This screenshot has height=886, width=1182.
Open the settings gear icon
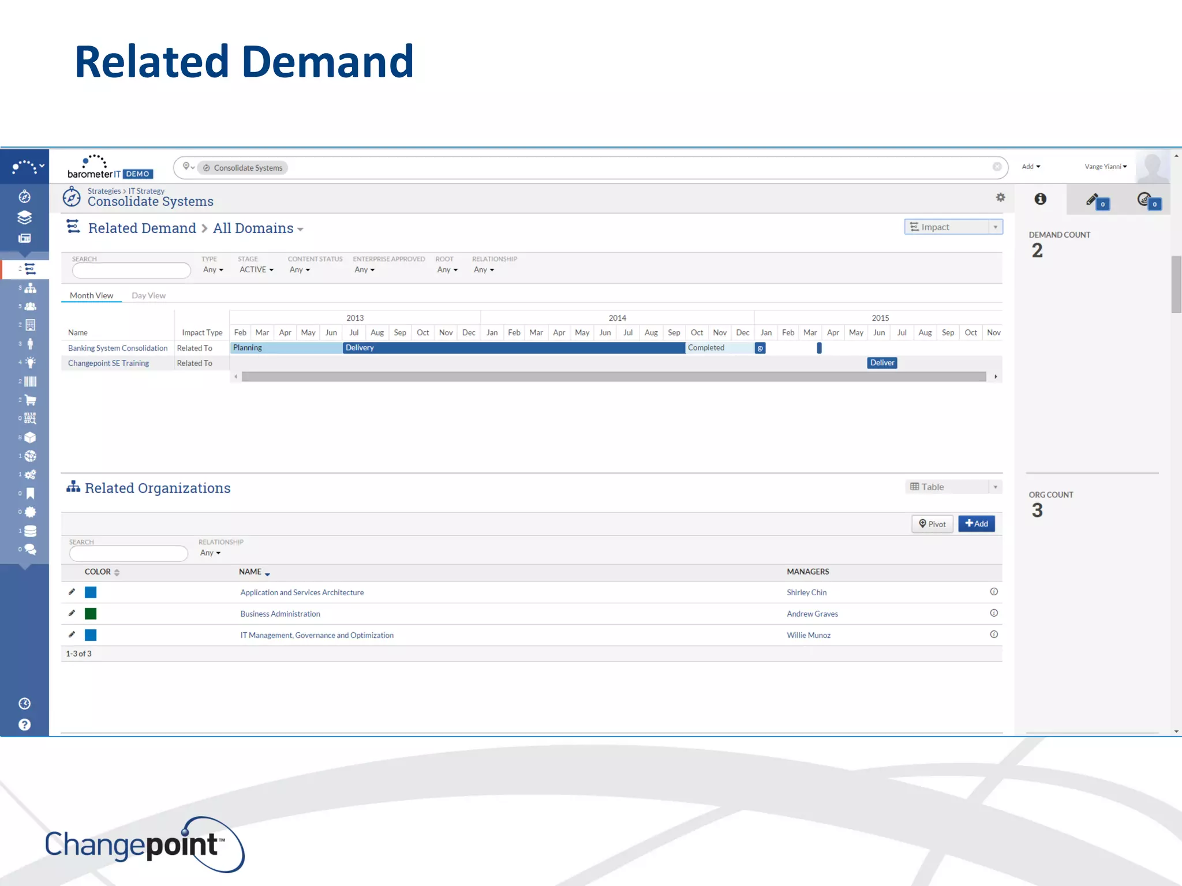[x=1000, y=197]
